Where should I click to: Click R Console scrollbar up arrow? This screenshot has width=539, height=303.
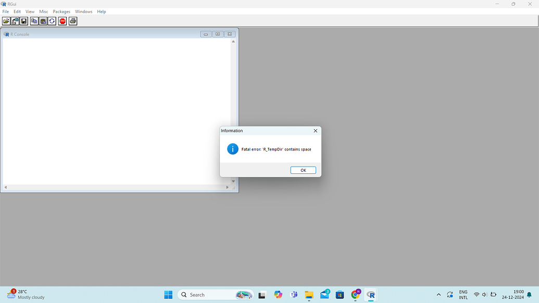pos(233,42)
